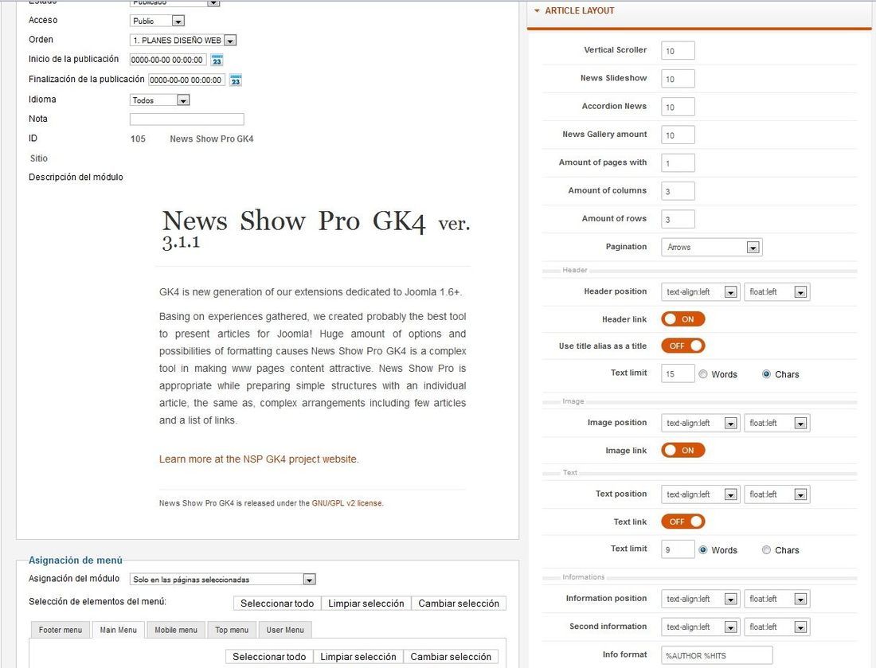This screenshot has width=876, height=668.
Task: Focus the News Slideshow field
Action: click(678, 79)
